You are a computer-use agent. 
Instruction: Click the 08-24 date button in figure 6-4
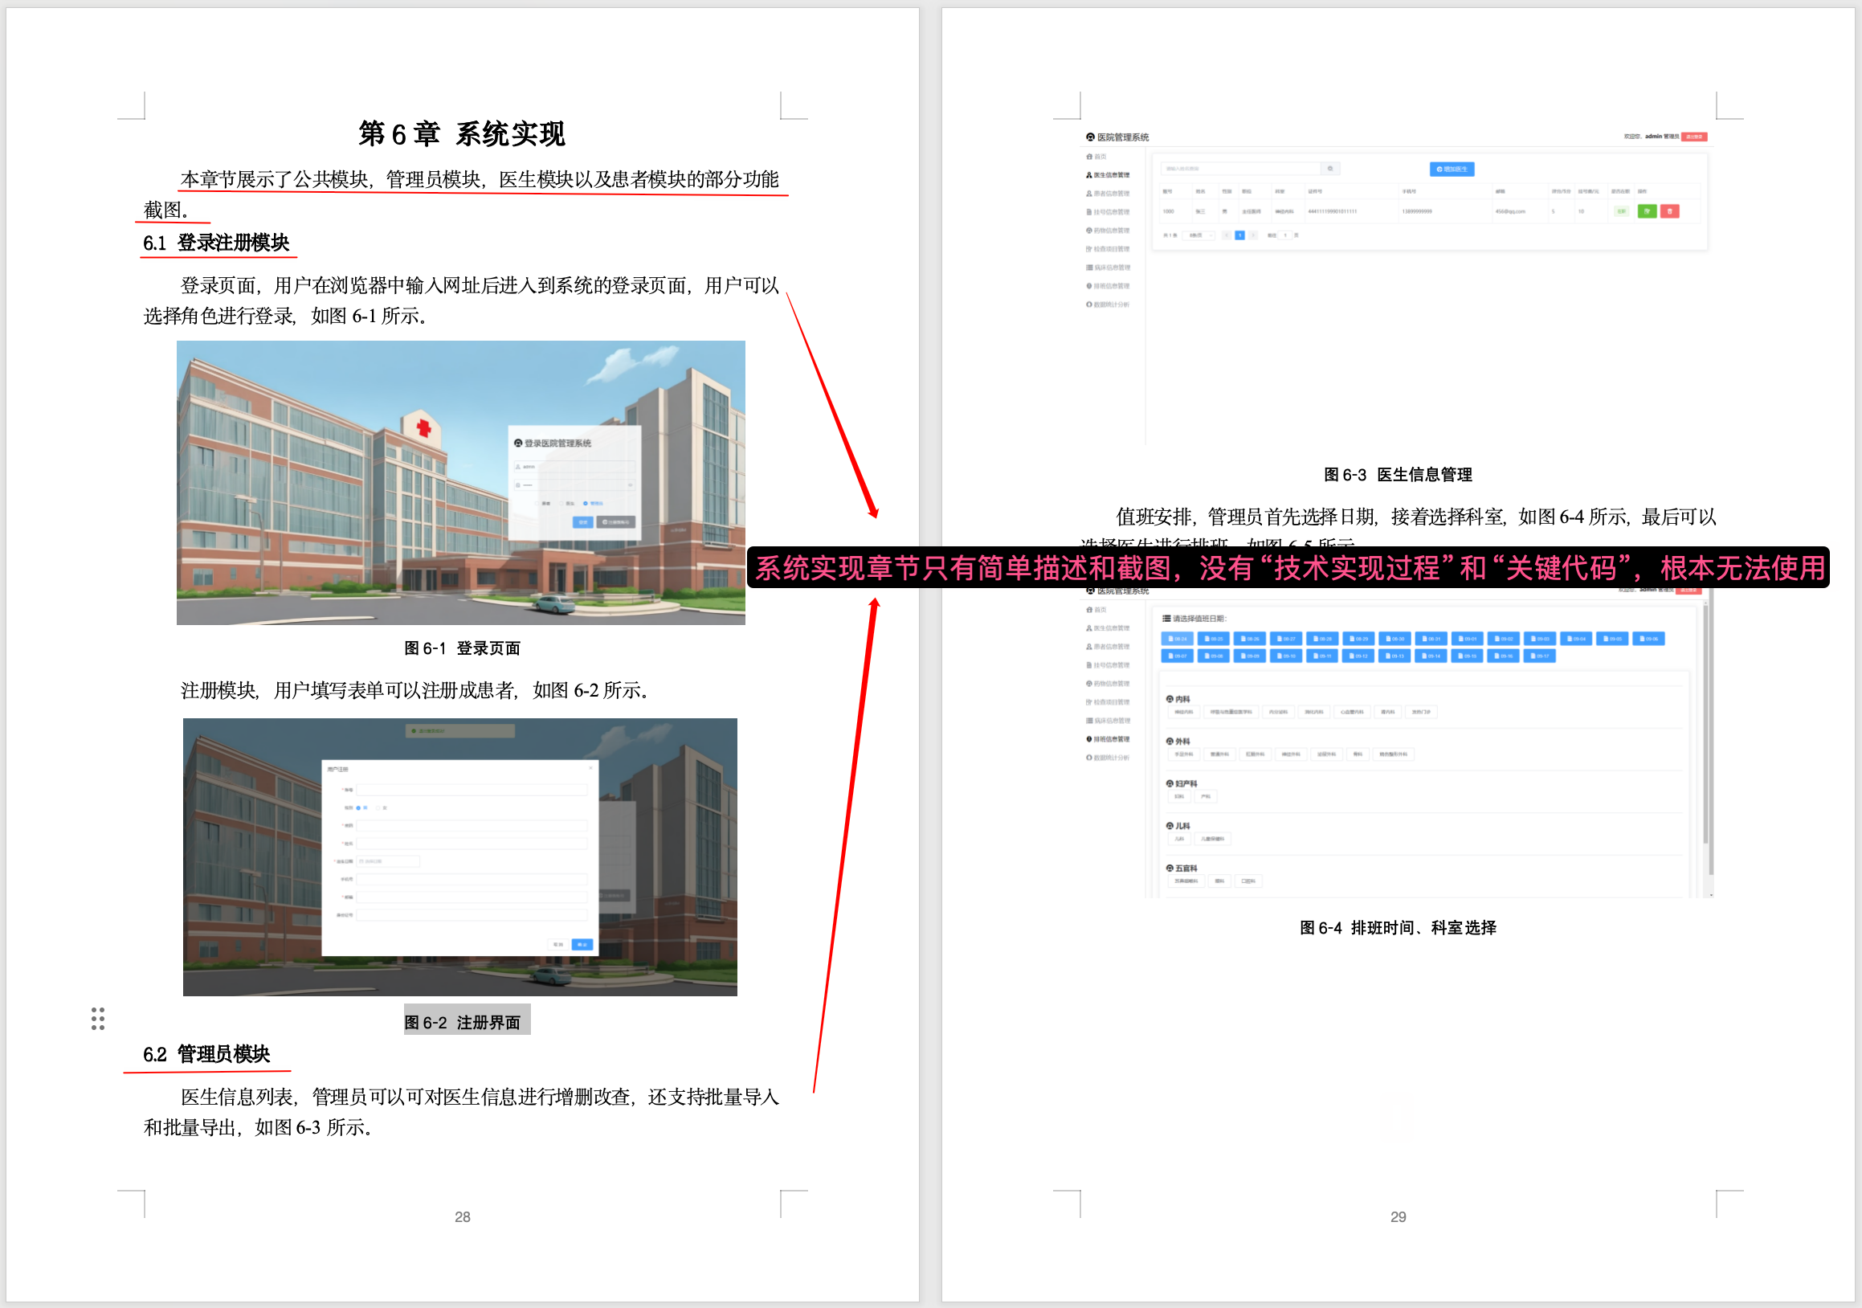[1178, 639]
